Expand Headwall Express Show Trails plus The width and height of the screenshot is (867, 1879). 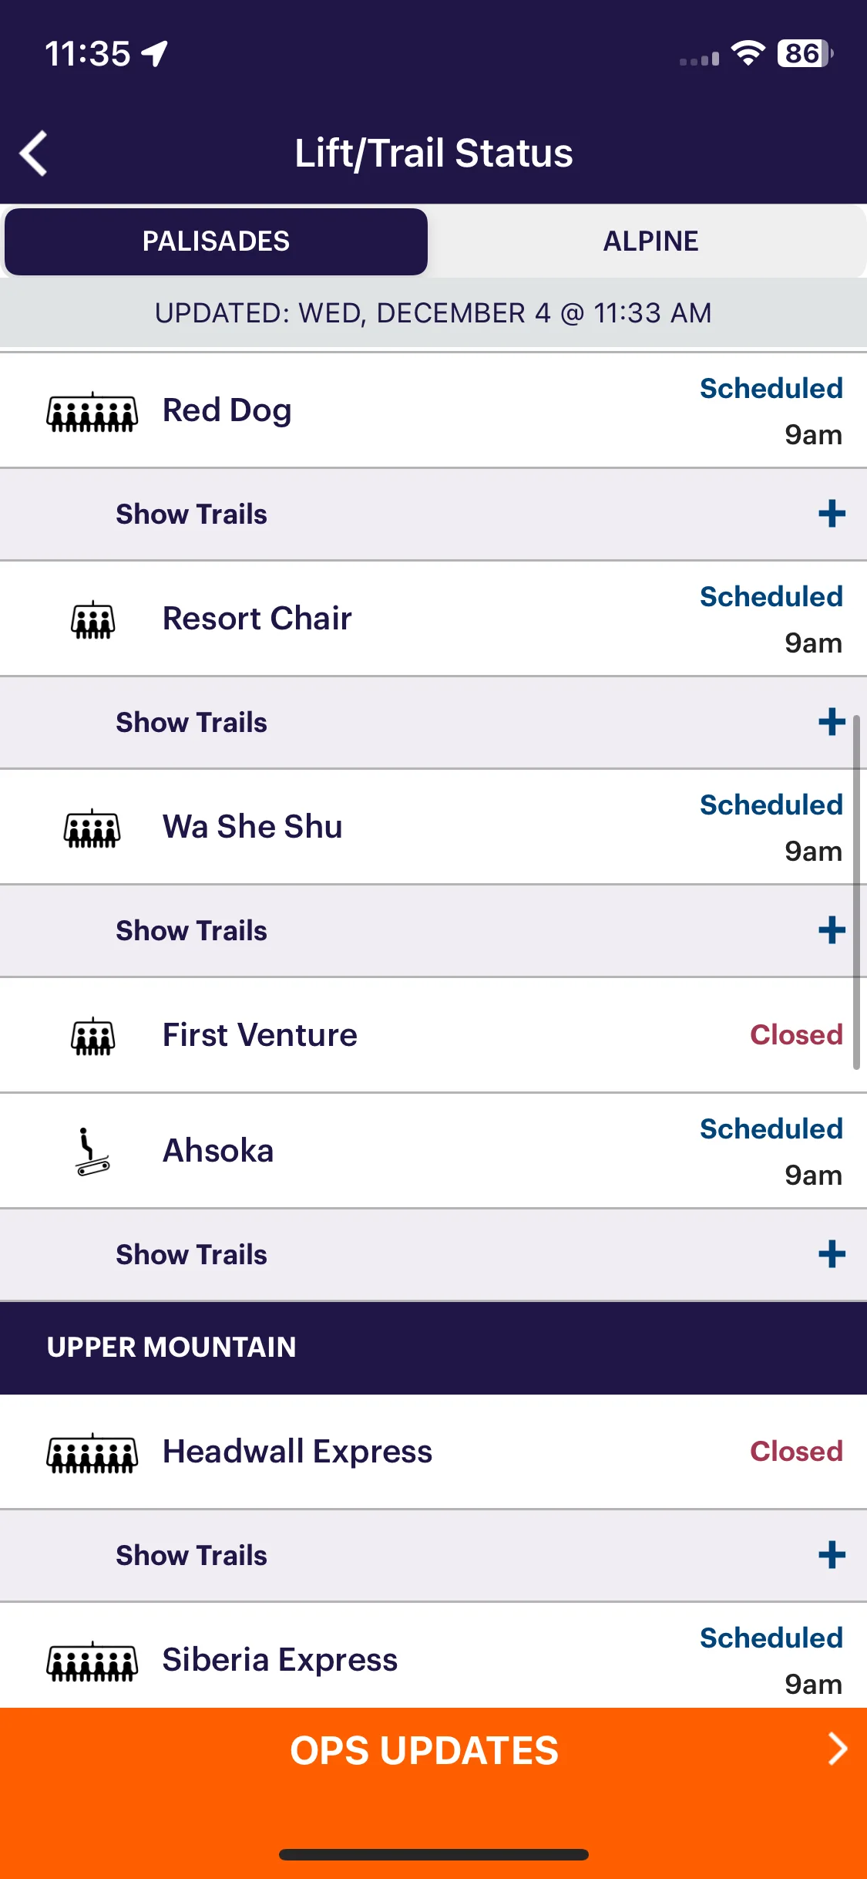pos(832,1555)
